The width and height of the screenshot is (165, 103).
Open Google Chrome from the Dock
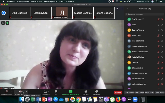pos(78,99)
